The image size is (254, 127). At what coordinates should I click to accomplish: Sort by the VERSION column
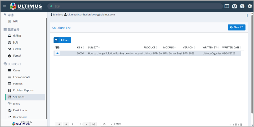[x=189, y=47]
